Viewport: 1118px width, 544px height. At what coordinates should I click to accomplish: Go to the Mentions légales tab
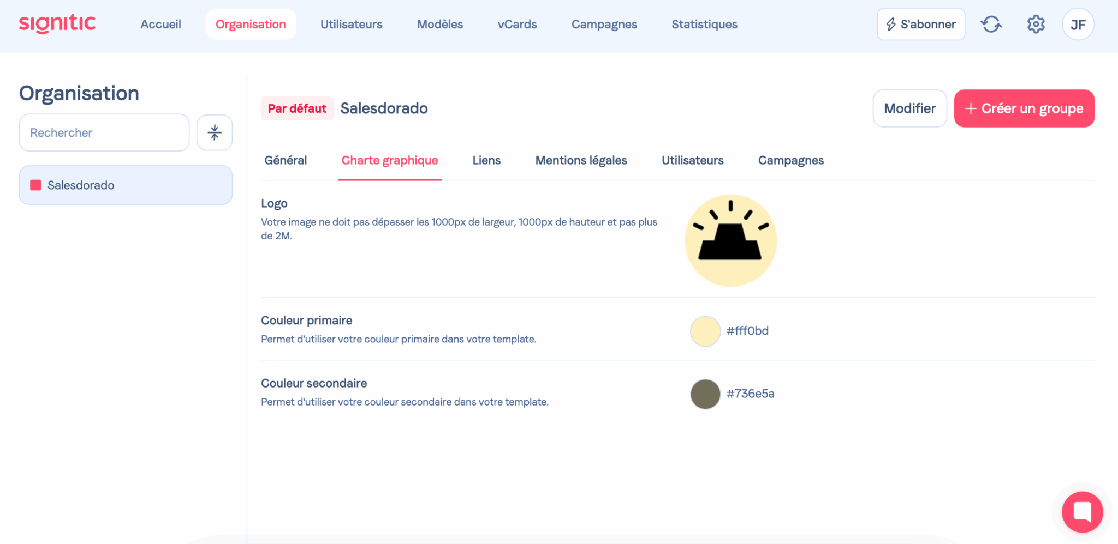click(x=581, y=160)
